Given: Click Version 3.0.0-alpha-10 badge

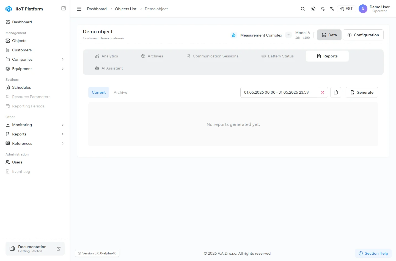Looking at the screenshot, I should [97, 253].
